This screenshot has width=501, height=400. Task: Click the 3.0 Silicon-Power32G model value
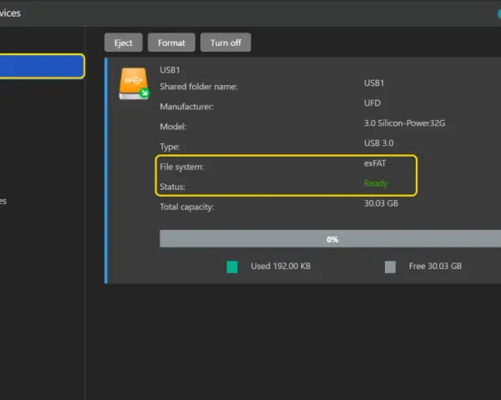(x=404, y=123)
